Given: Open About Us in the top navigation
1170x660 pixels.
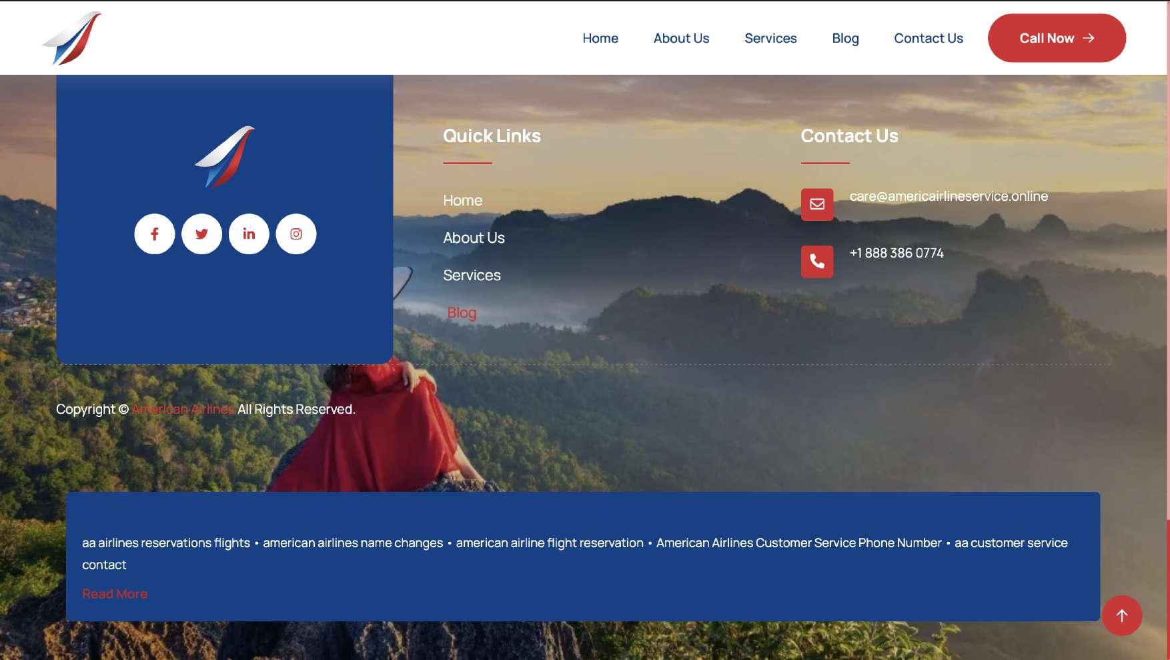Looking at the screenshot, I should 681,38.
